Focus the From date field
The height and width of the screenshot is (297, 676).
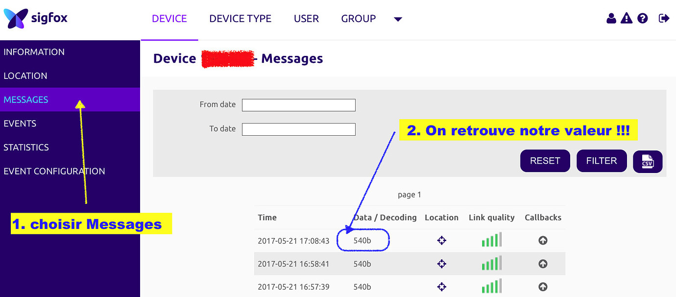pos(298,105)
